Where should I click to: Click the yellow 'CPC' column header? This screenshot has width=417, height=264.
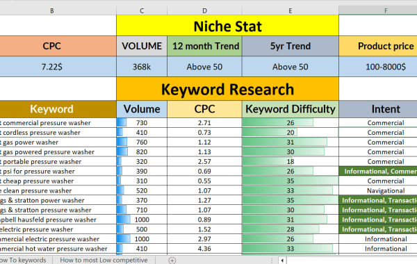[x=204, y=109]
